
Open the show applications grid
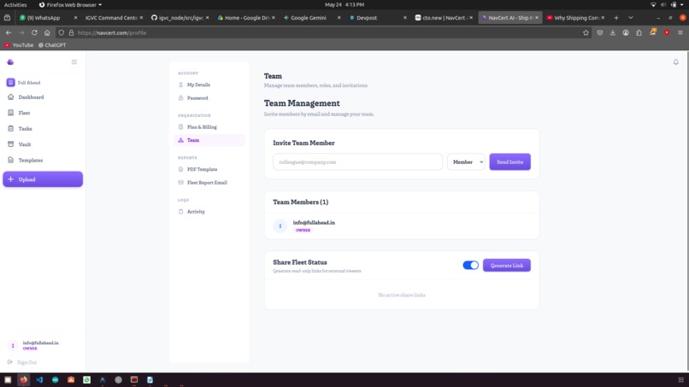tap(680, 379)
